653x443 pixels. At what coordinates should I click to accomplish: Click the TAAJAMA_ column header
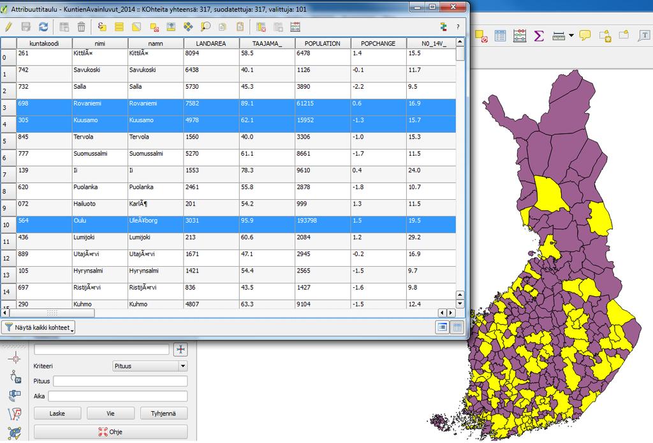coord(267,43)
